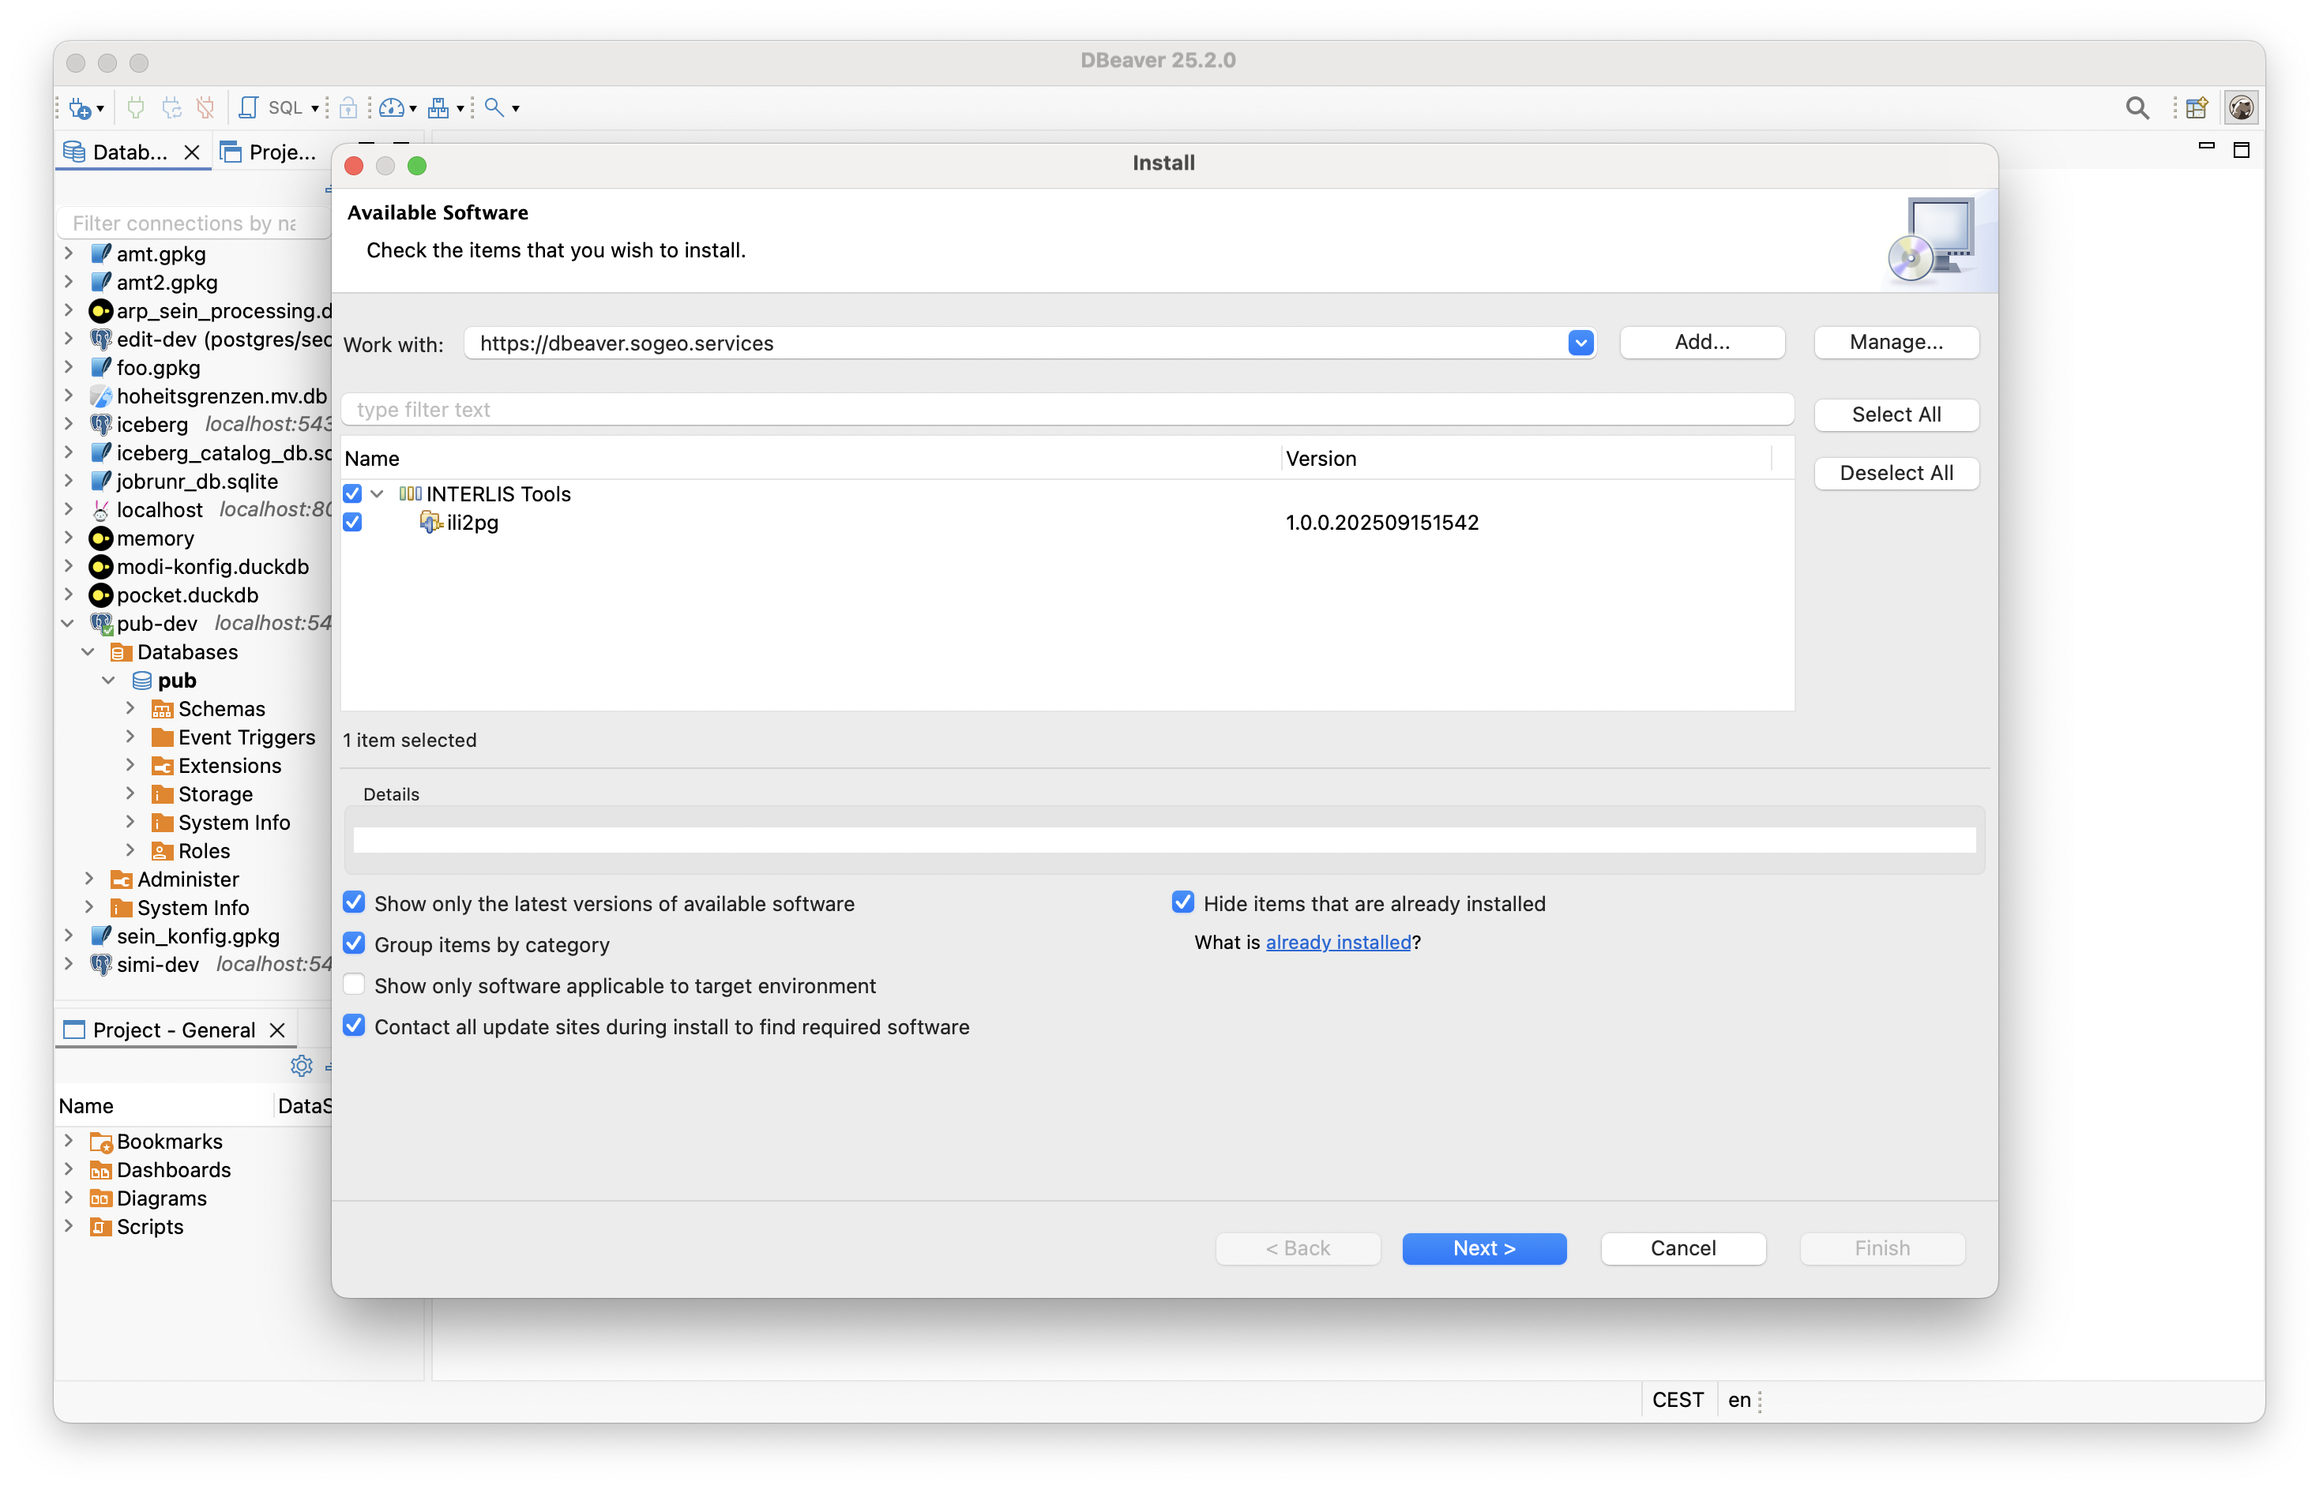The height and width of the screenshot is (1489, 2319).
Task: Click the boxes tools icon in toolbar
Action: point(438,108)
